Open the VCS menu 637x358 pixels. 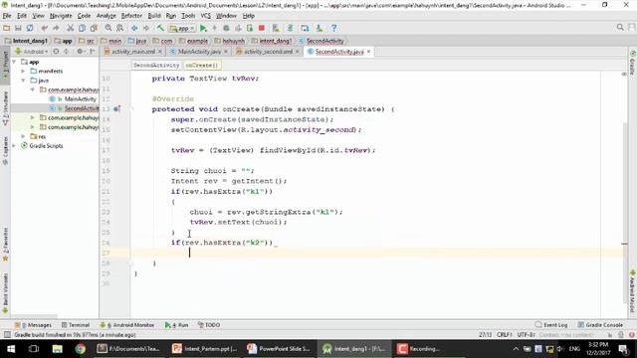click(x=206, y=16)
